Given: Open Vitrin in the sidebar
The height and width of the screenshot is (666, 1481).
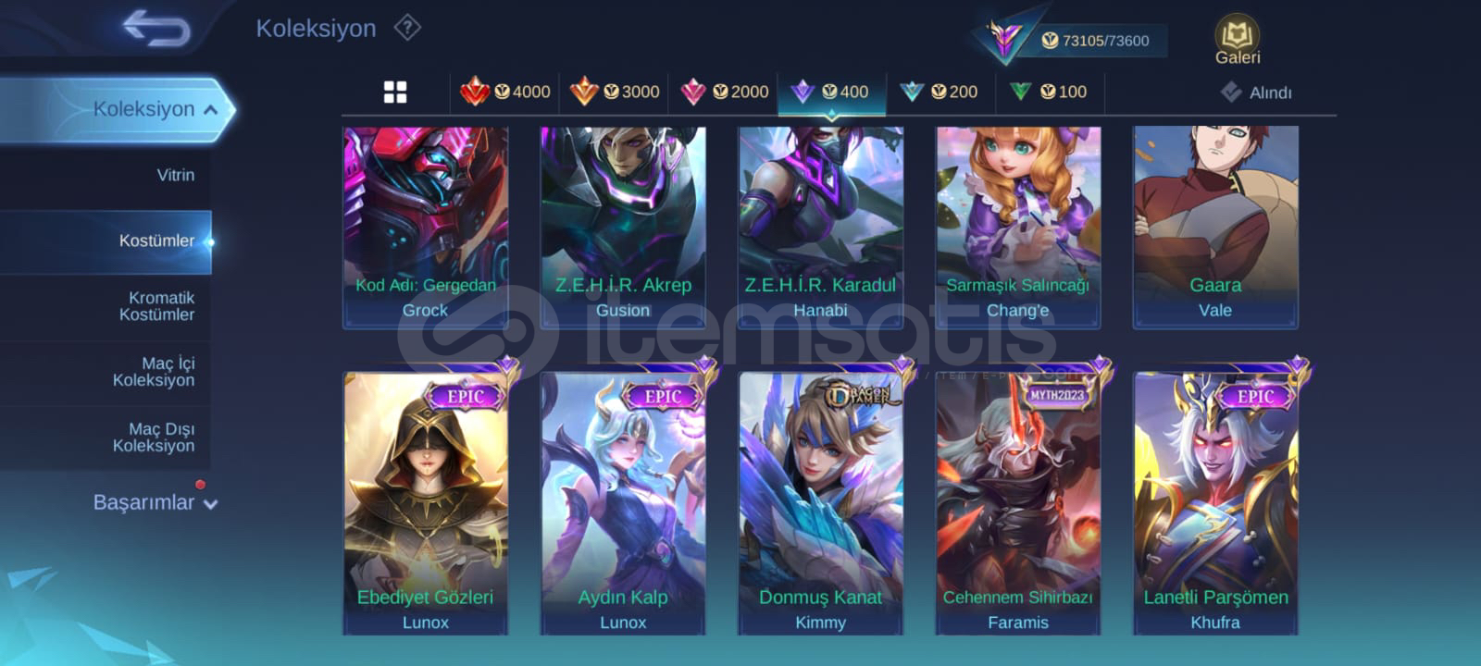Looking at the screenshot, I should 176,175.
